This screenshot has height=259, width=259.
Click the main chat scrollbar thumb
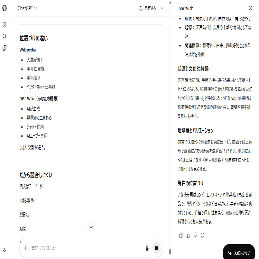(x=170, y=252)
